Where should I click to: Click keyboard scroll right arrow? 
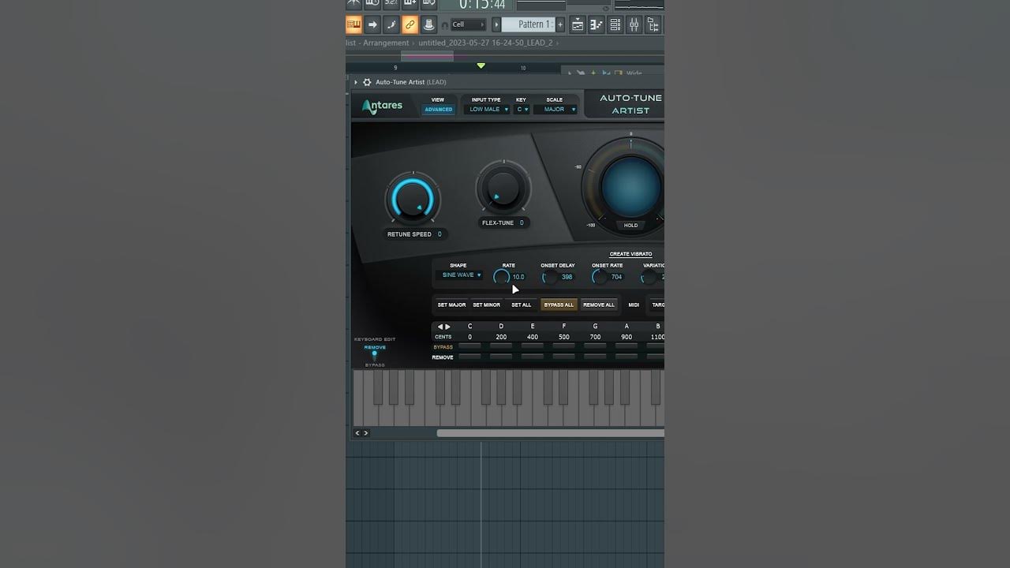365,432
